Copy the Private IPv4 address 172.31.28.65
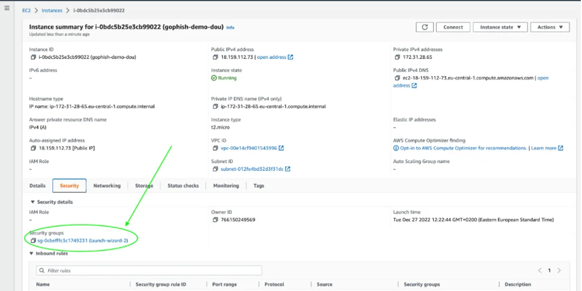This screenshot has width=582, height=291. pyautogui.click(x=397, y=57)
